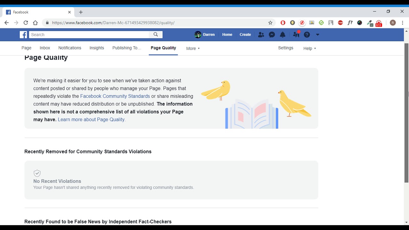The height and width of the screenshot is (230, 409).
Task: Go back with the browser back arrow
Action: (x=6, y=23)
